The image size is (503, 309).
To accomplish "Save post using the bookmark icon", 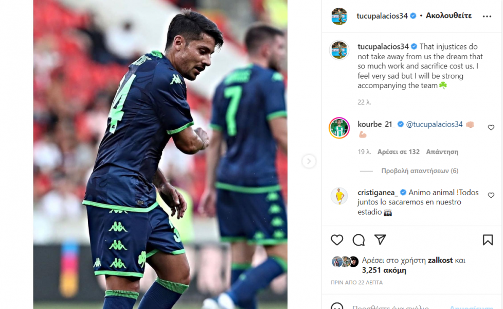I will tap(488, 240).
